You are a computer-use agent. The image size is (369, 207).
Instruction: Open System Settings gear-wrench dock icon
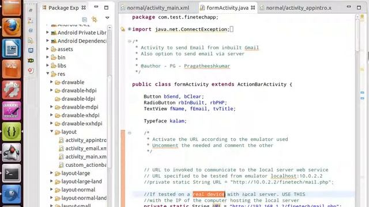click(x=12, y=90)
